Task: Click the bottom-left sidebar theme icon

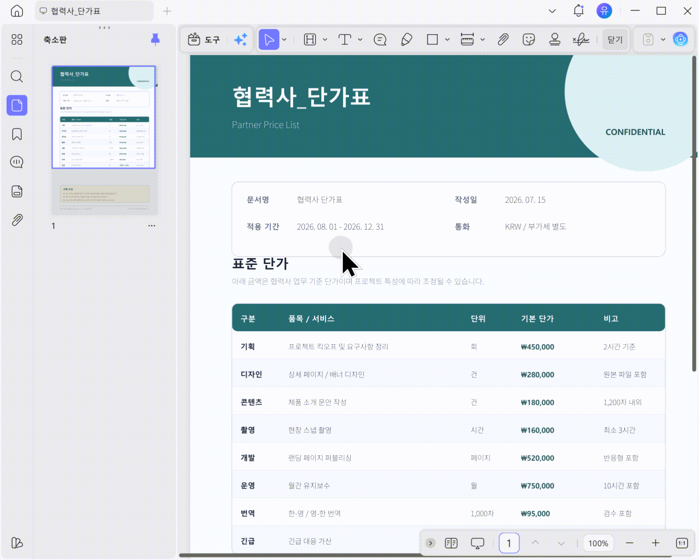Action: point(17,543)
